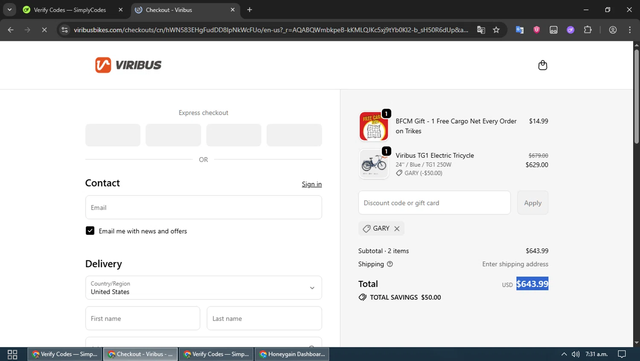The height and width of the screenshot is (361, 640).
Task: Click the Viribus logo
Action: tap(128, 65)
